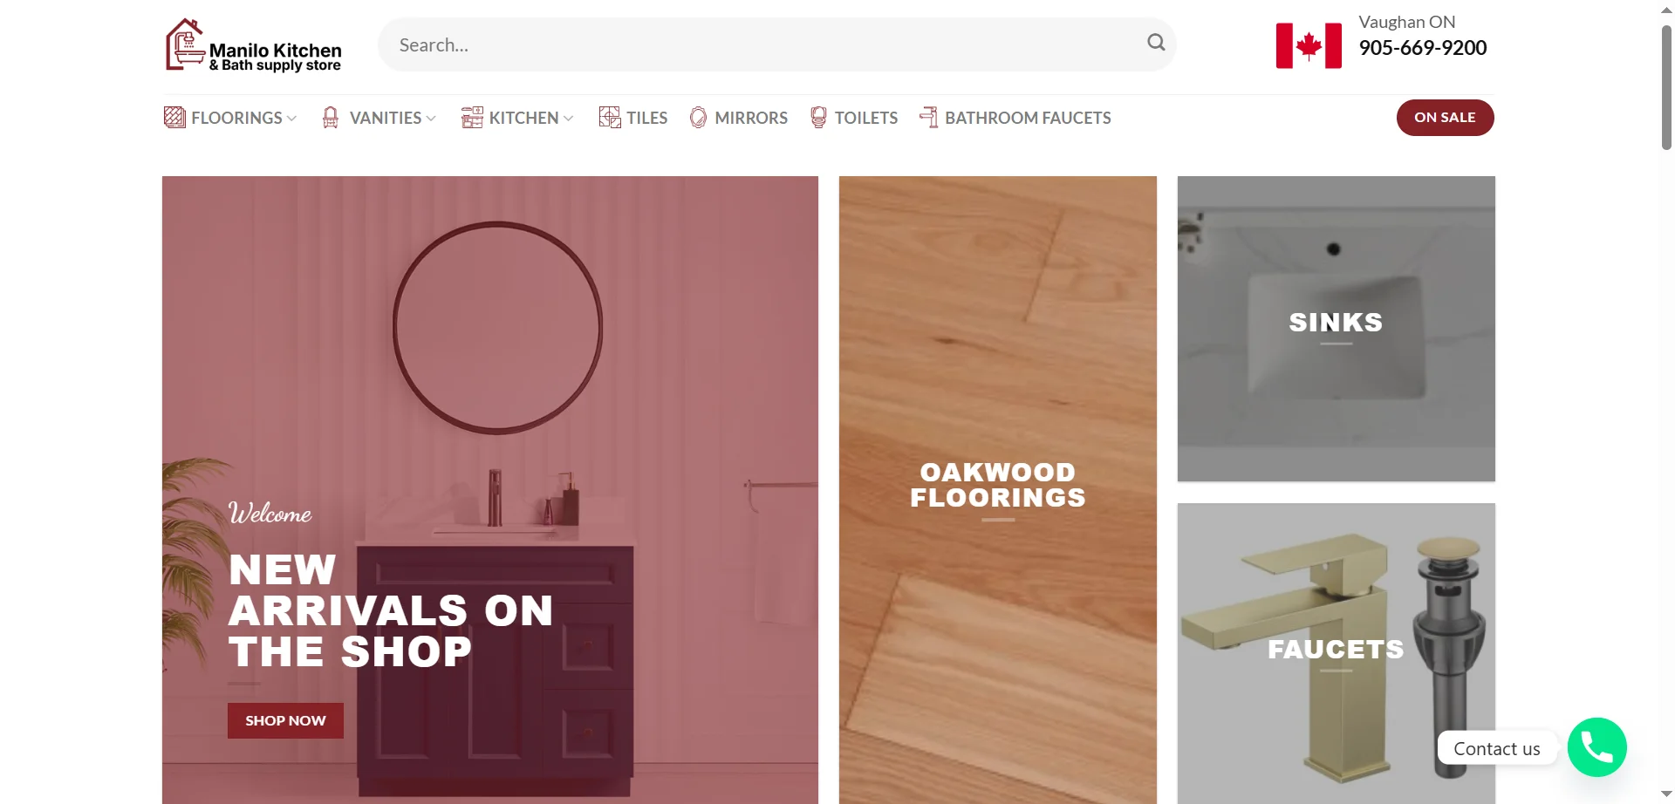This screenshot has height=804, width=1675.
Task: Click the Tiles category icon
Action: pos(610,117)
